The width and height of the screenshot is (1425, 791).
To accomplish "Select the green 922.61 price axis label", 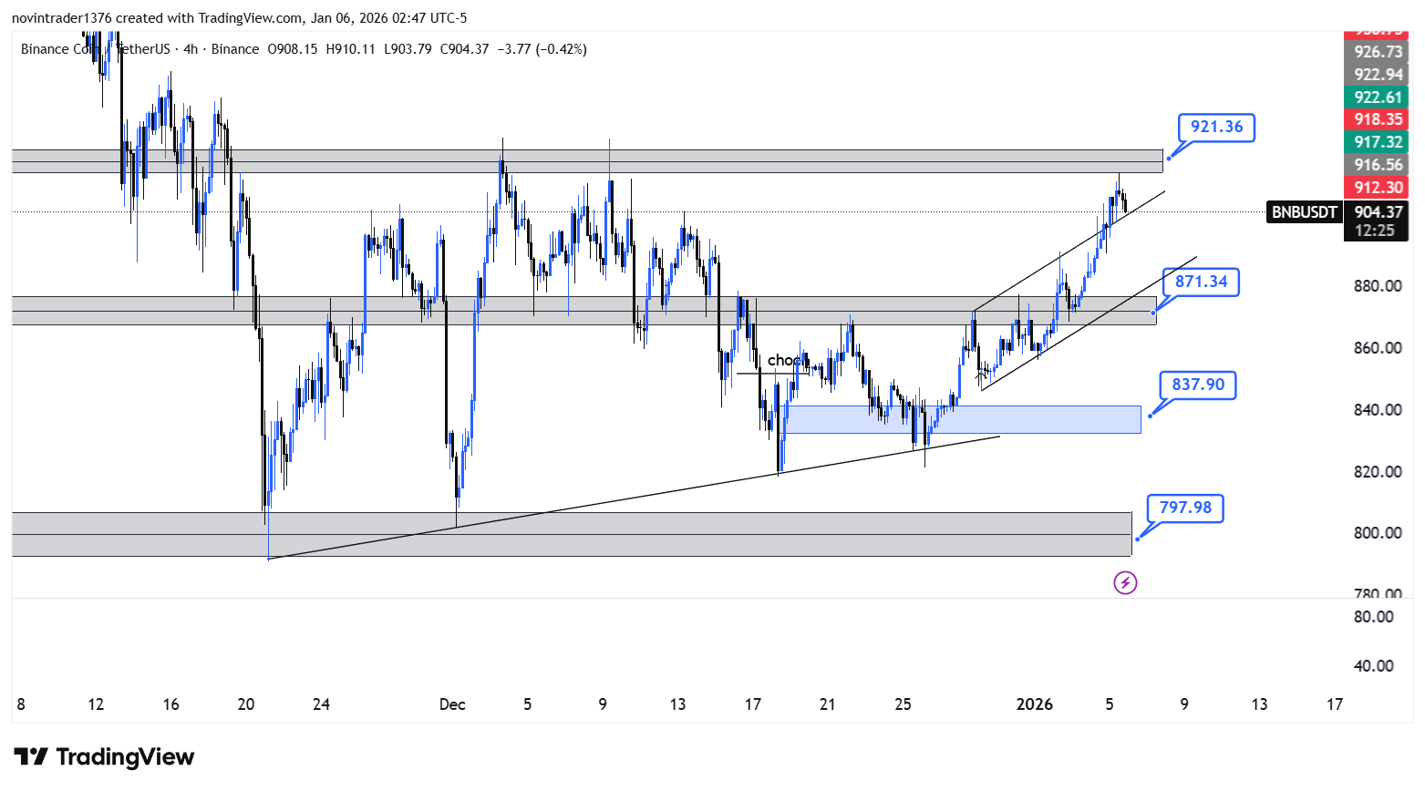I will click(1378, 98).
